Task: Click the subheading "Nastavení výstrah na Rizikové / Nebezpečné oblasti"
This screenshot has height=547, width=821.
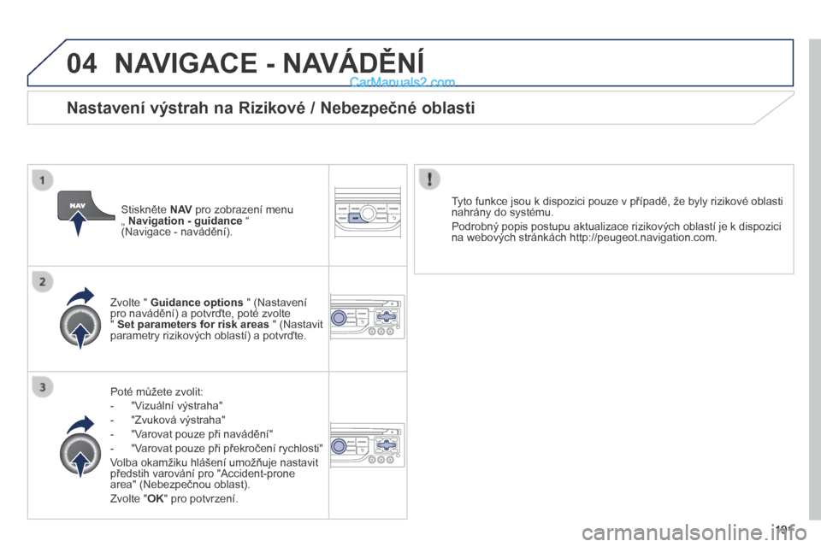Action: pos(271,108)
